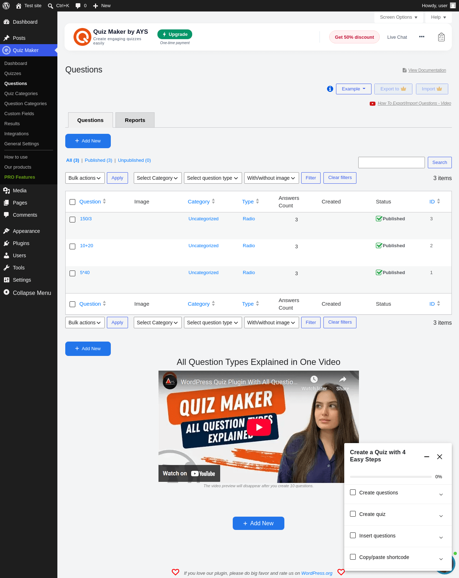Open the Ctrl+K search icon
459x578 pixels.
pos(51,6)
